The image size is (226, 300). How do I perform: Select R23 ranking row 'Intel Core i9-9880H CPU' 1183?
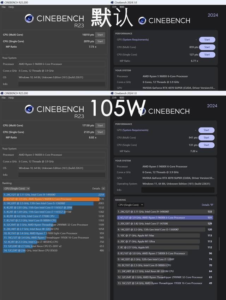pos(54,220)
